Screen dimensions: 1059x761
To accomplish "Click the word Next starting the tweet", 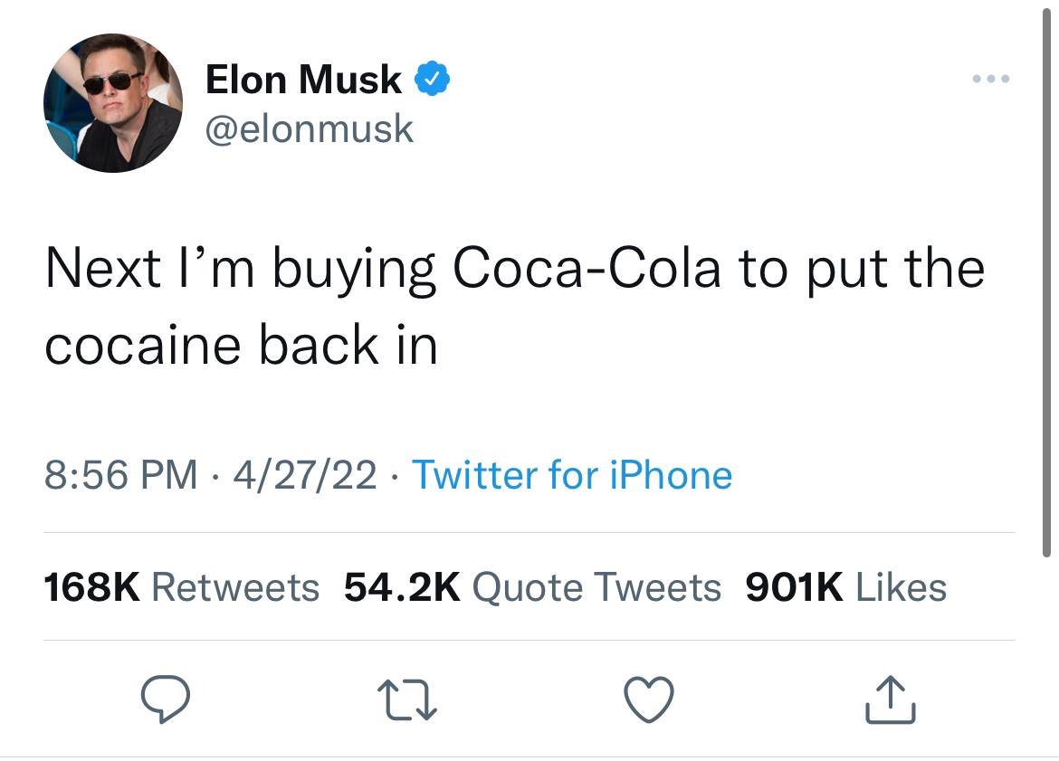I will click(x=103, y=268).
